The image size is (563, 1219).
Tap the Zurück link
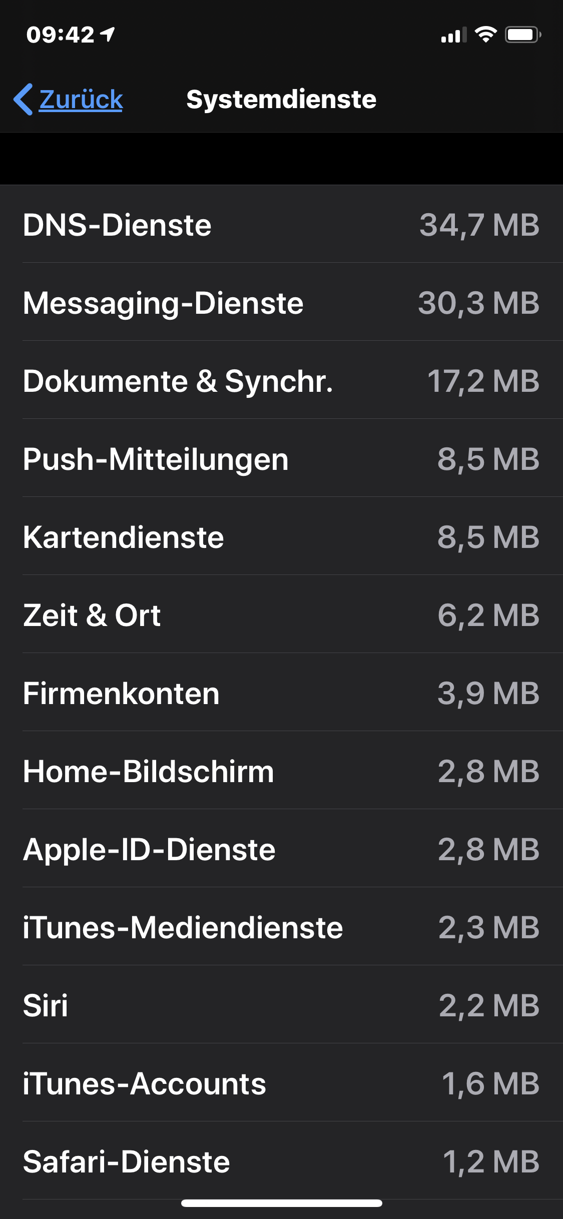coord(81,99)
